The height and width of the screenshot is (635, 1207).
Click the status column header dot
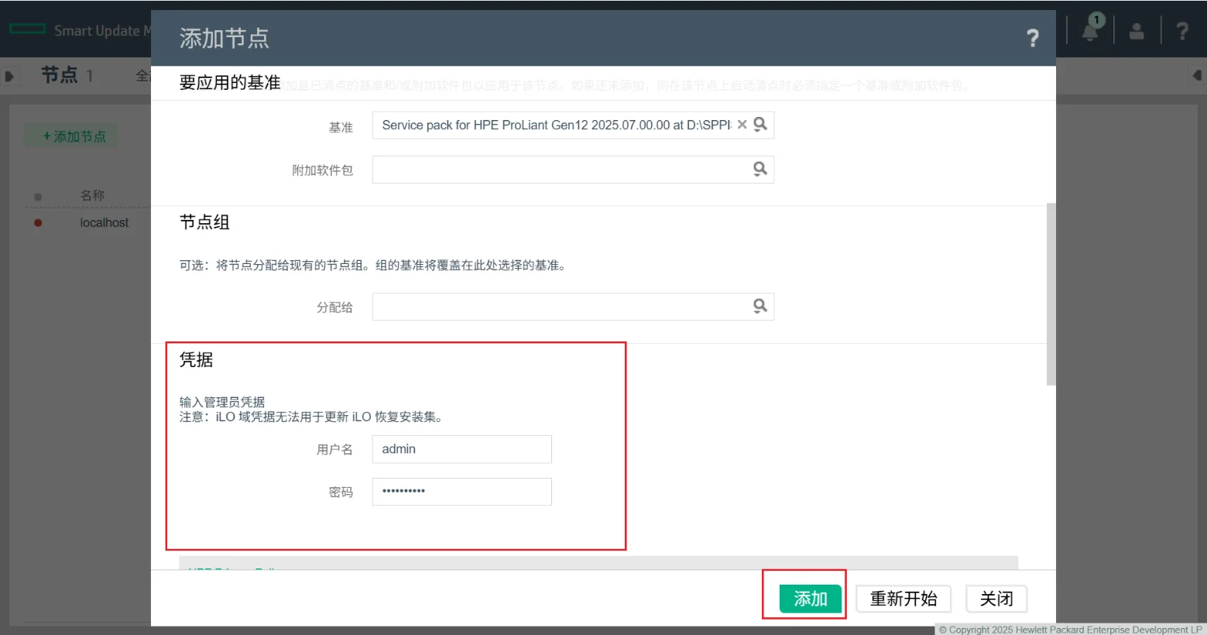point(38,197)
